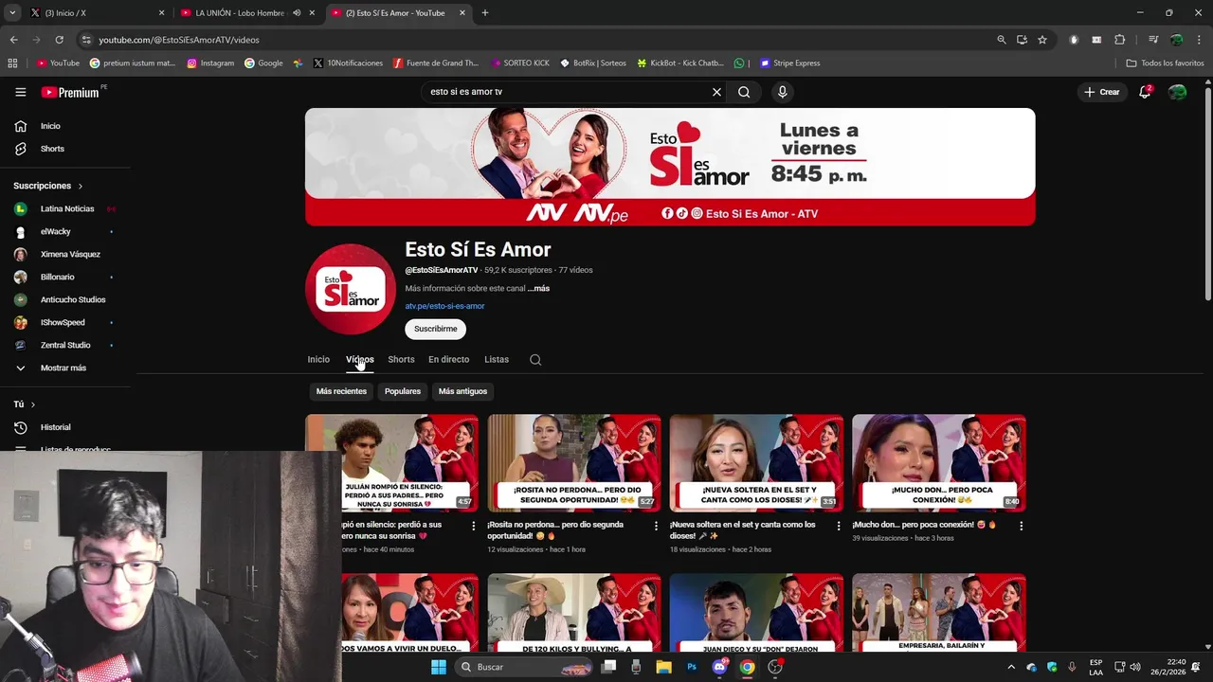This screenshot has width=1213, height=682.
Task: Open Historial in the sidebar
Action: pos(55,427)
